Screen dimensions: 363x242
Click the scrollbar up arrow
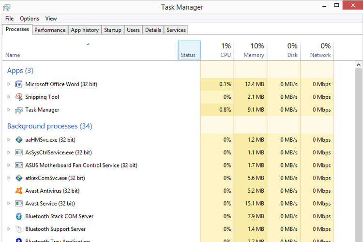click(x=359, y=65)
